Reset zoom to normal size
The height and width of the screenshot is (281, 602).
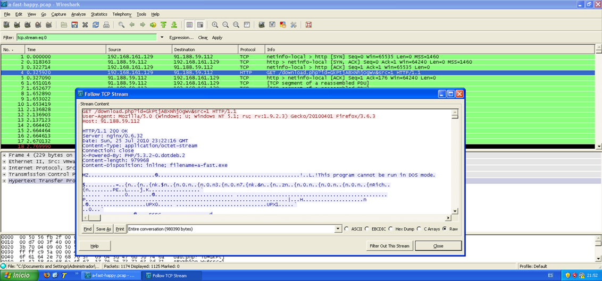point(236,24)
